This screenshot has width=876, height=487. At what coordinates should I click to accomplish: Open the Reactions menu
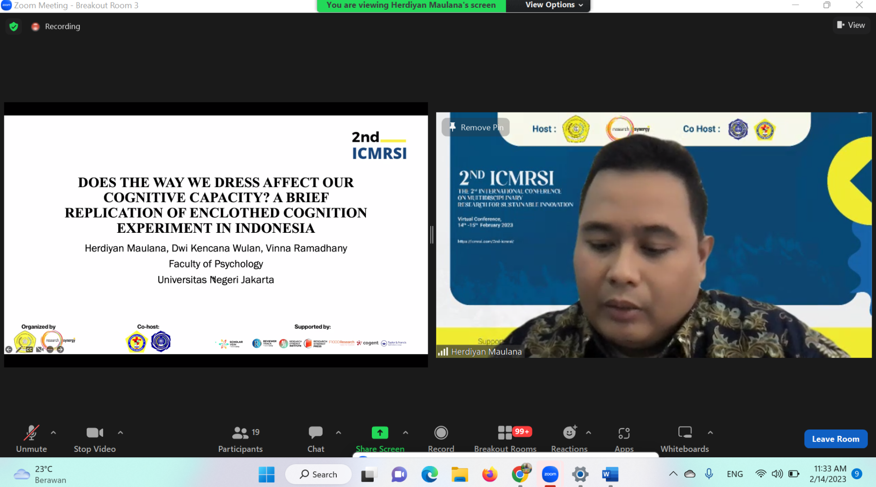click(569, 439)
